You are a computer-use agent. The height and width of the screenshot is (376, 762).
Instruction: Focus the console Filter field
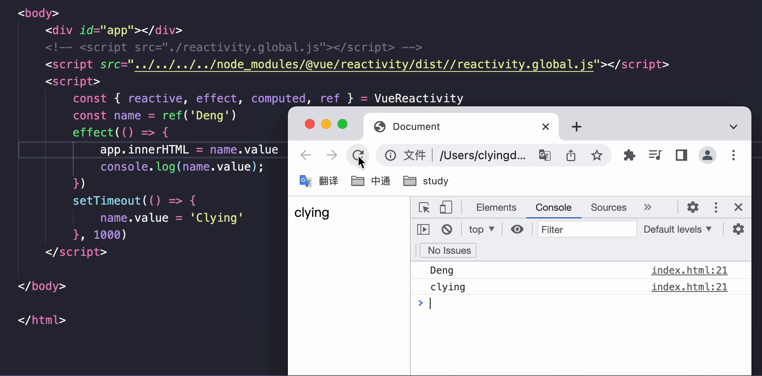(587, 229)
